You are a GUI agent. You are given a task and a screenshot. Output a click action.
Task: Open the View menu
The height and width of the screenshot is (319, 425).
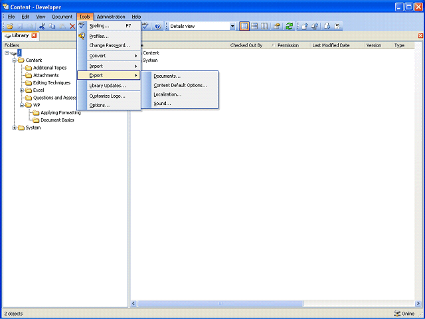coord(41,17)
